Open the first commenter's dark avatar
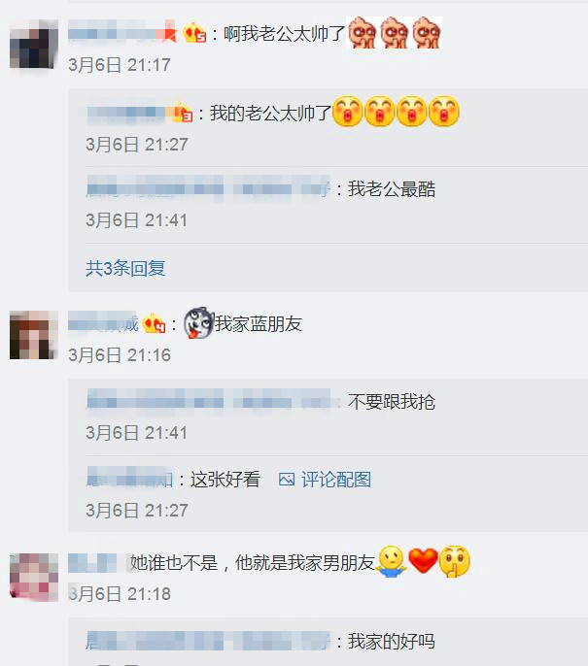Screen dimensions: 588x666 click(34, 44)
